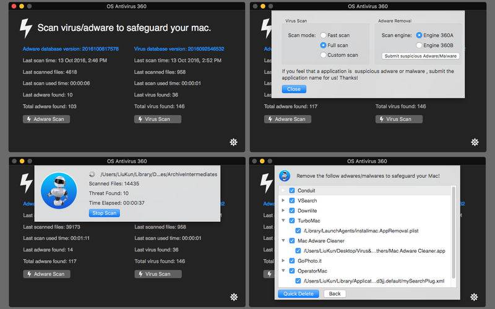Uncheck the Downlite adware checkbox
Viewport: 495px width, 309px height.
(292, 211)
